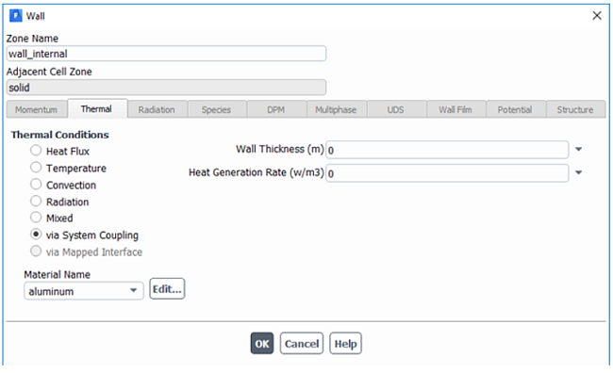Select the Heat Flux thermal condition
The height and width of the screenshot is (373, 613).
point(36,151)
